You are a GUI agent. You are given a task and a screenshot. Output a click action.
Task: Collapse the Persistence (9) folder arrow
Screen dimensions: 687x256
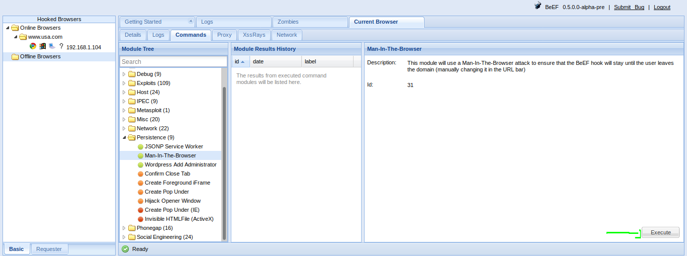click(x=124, y=137)
